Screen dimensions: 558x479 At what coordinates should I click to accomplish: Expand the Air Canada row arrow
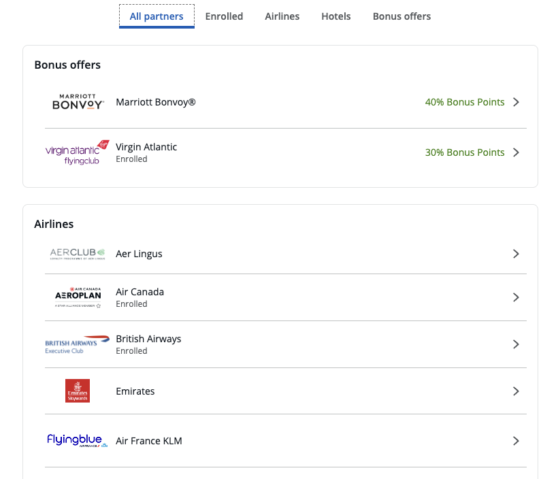click(516, 297)
